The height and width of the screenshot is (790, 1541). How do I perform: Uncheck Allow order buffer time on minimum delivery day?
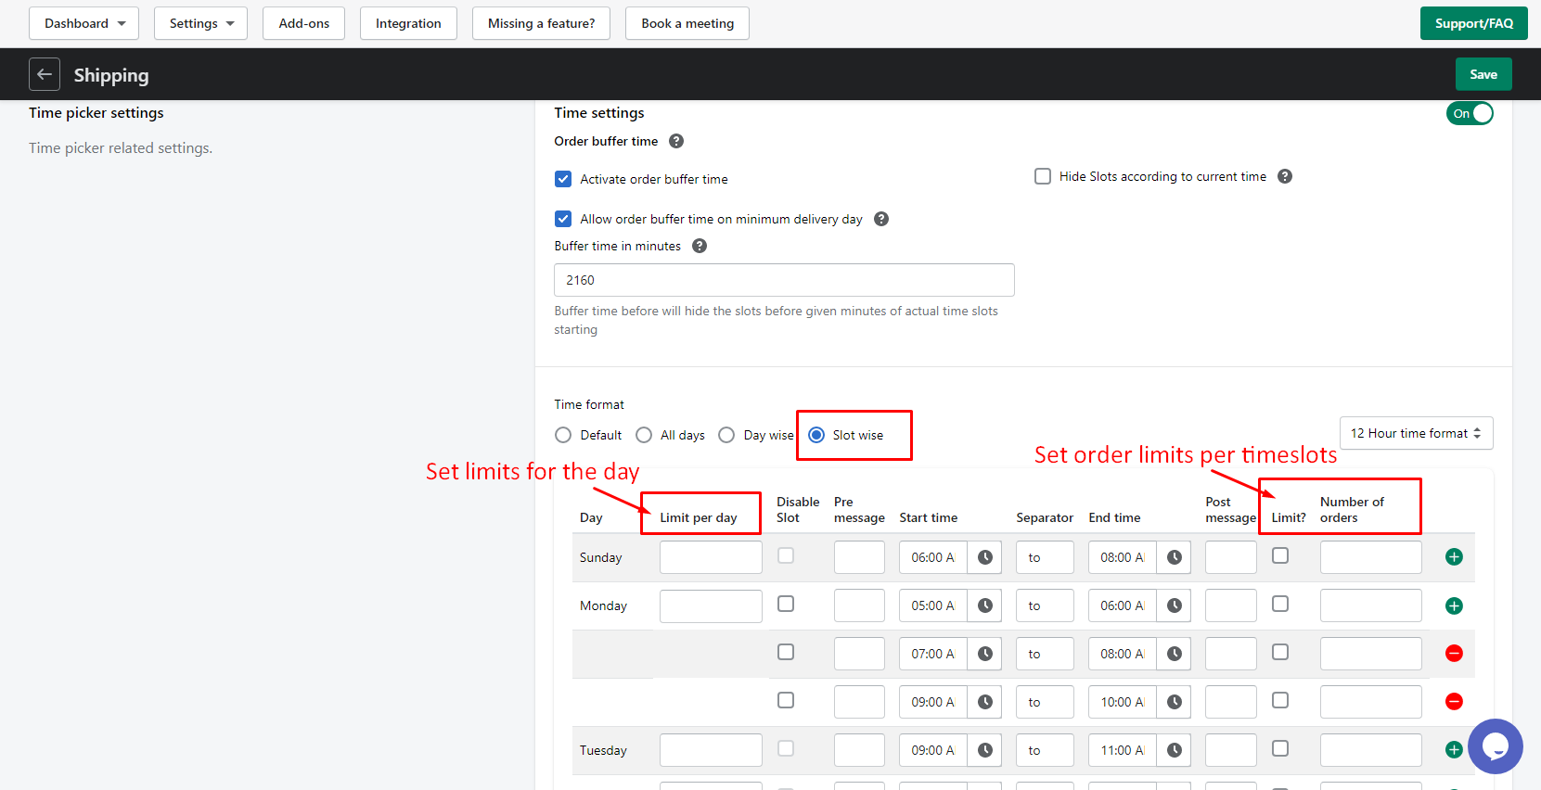563,219
